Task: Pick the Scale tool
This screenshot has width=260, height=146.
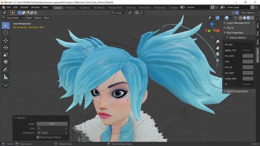Action: (x=6, y=55)
